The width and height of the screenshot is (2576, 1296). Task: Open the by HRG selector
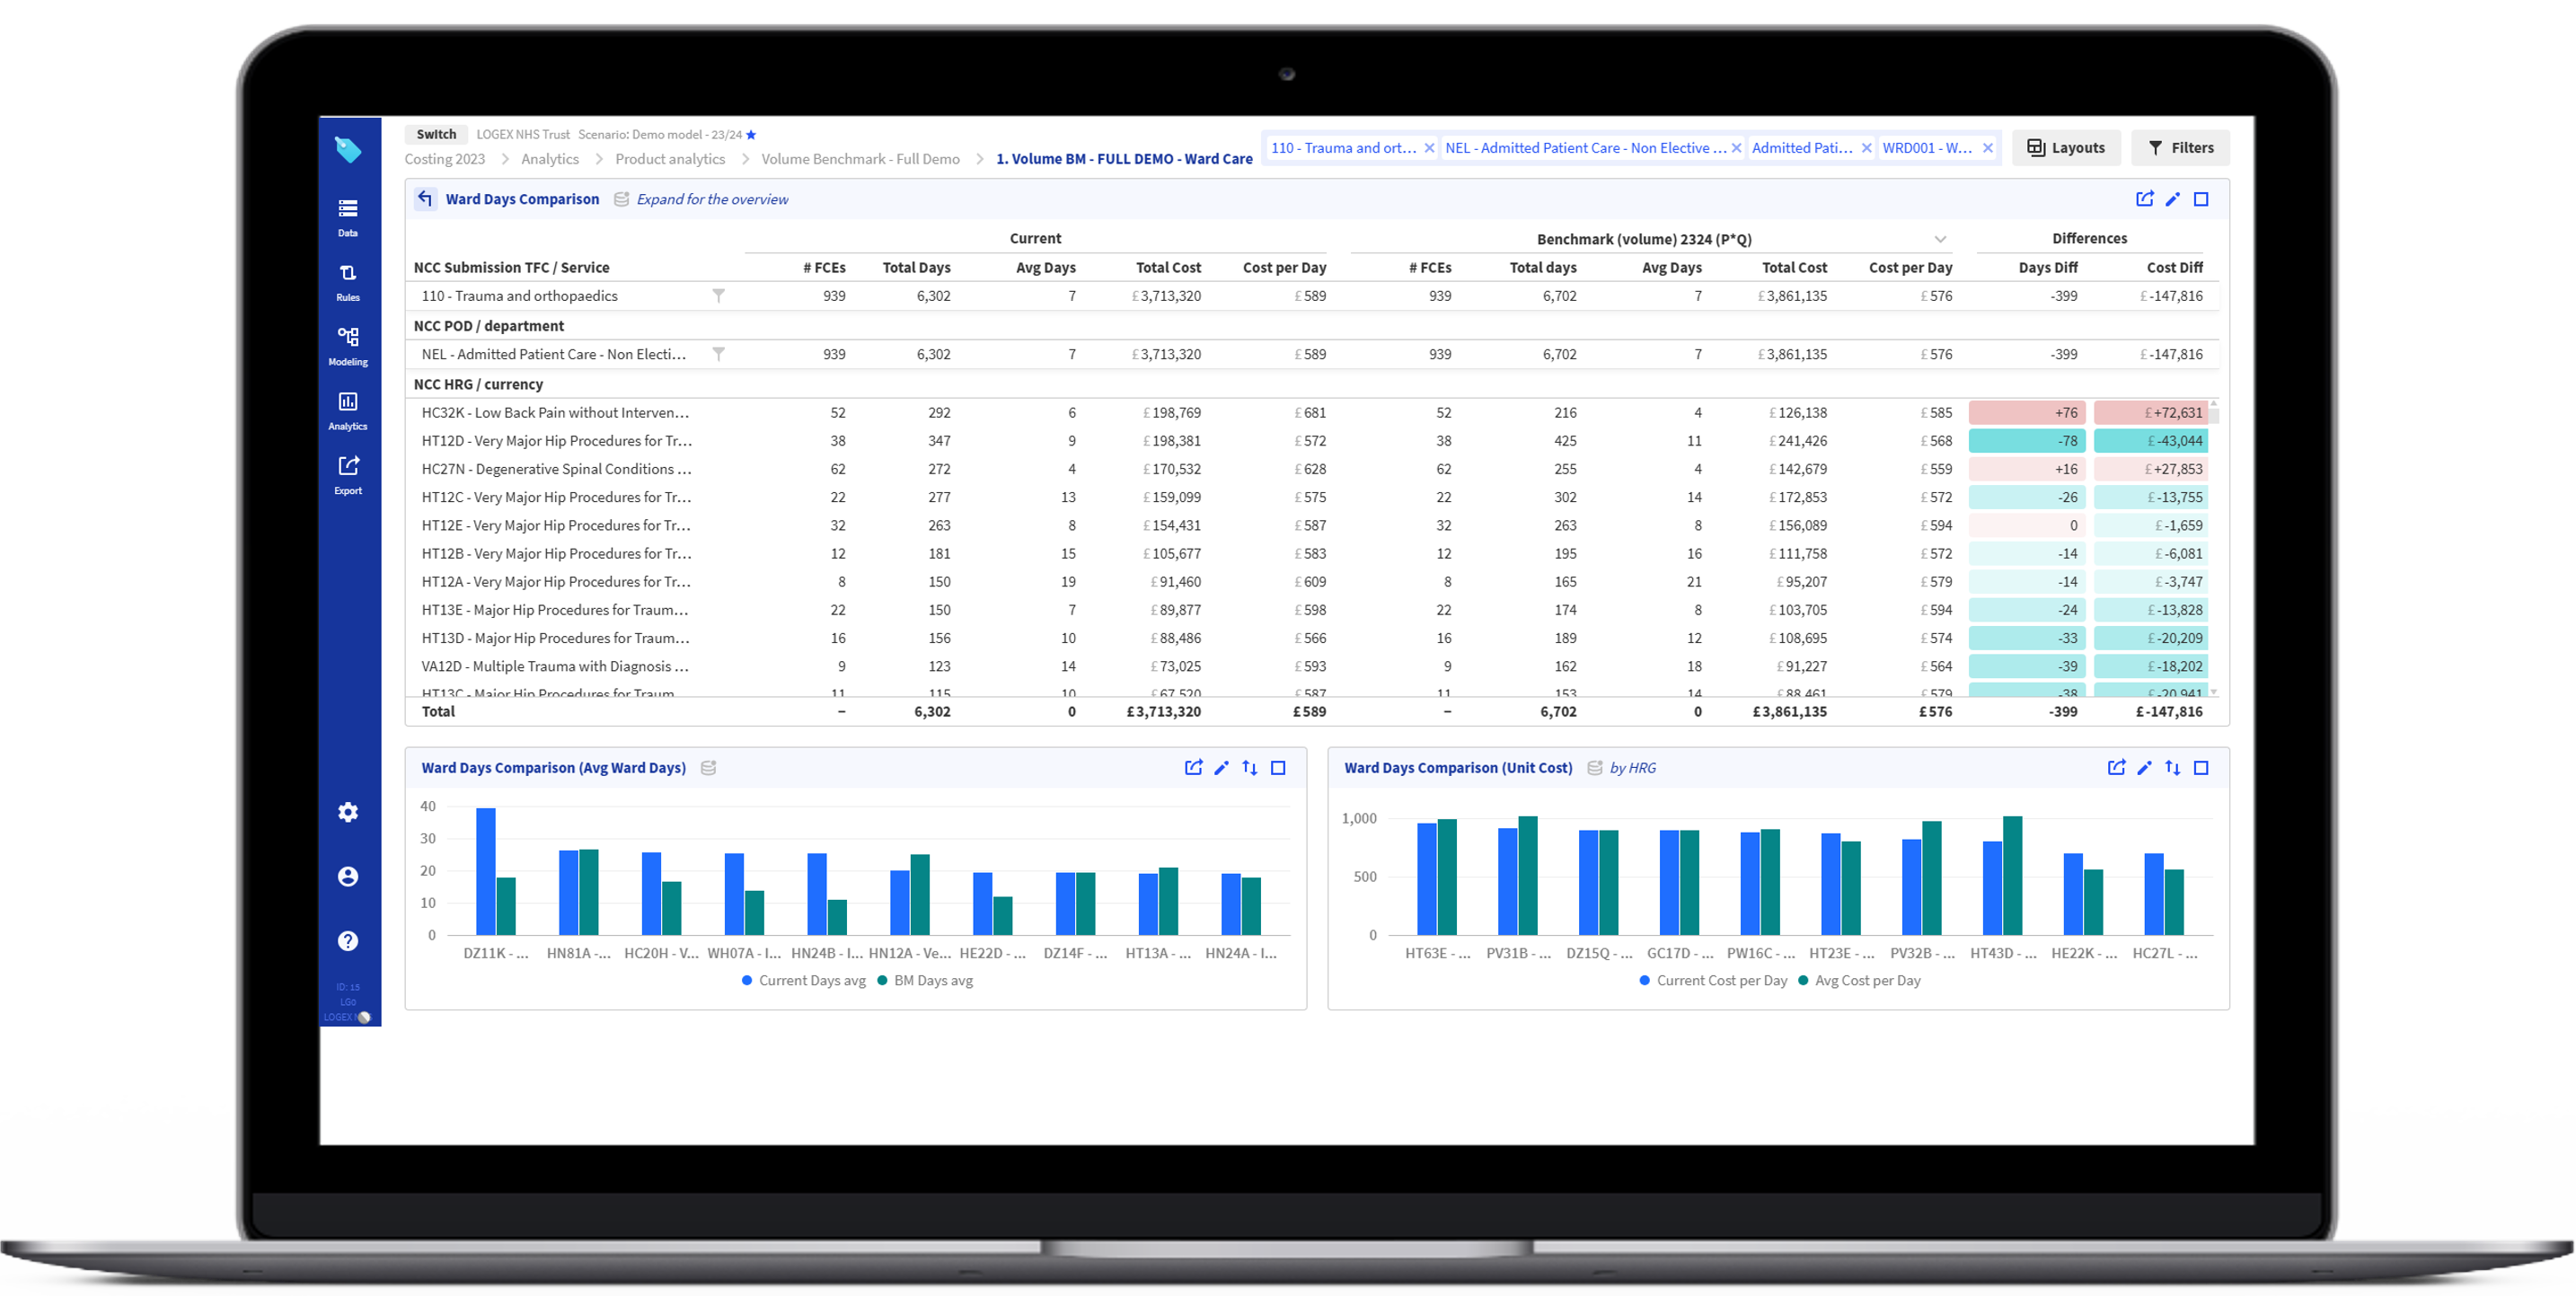click(1634, 768)
